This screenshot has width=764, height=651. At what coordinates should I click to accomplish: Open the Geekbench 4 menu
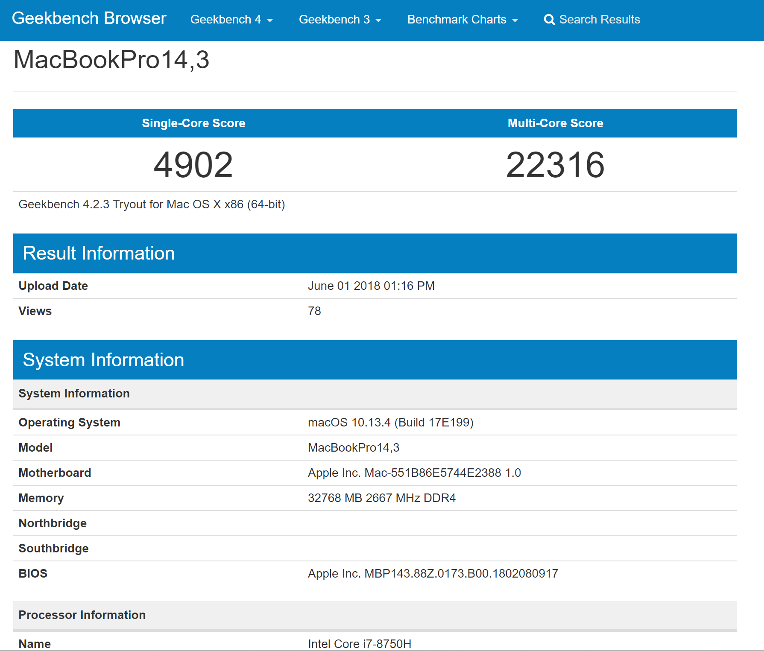[231, 20]
